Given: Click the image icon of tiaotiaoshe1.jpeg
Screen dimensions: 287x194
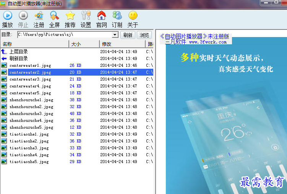Looking at the screenshot, I should click(4, 134).
